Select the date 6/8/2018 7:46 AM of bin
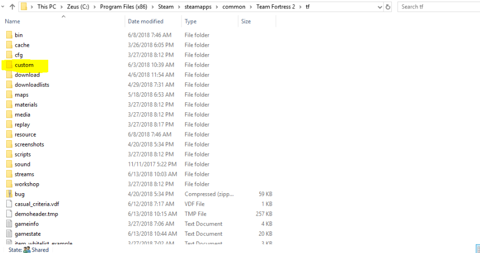Image resolution: width=480 pixels, height=253 pixels. pos(150,35)
